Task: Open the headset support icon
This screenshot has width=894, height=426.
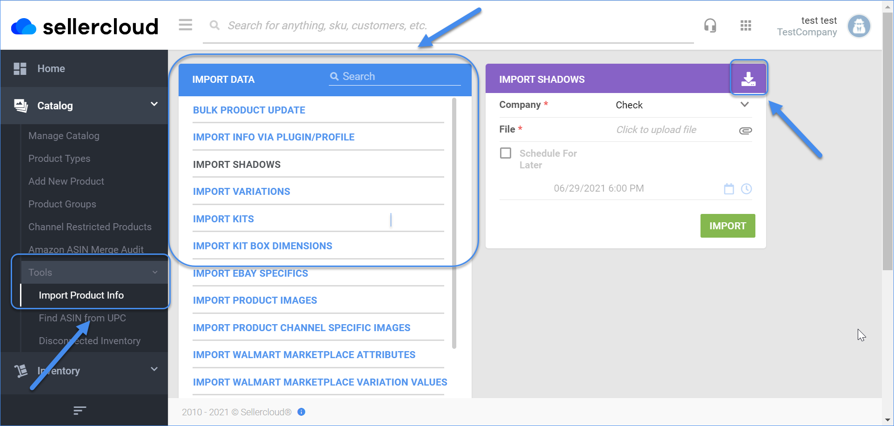Action: point(710,26)
